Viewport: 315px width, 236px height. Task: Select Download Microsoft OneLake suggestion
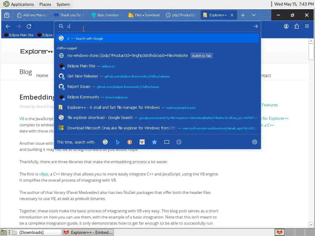[x=158, y=128]
